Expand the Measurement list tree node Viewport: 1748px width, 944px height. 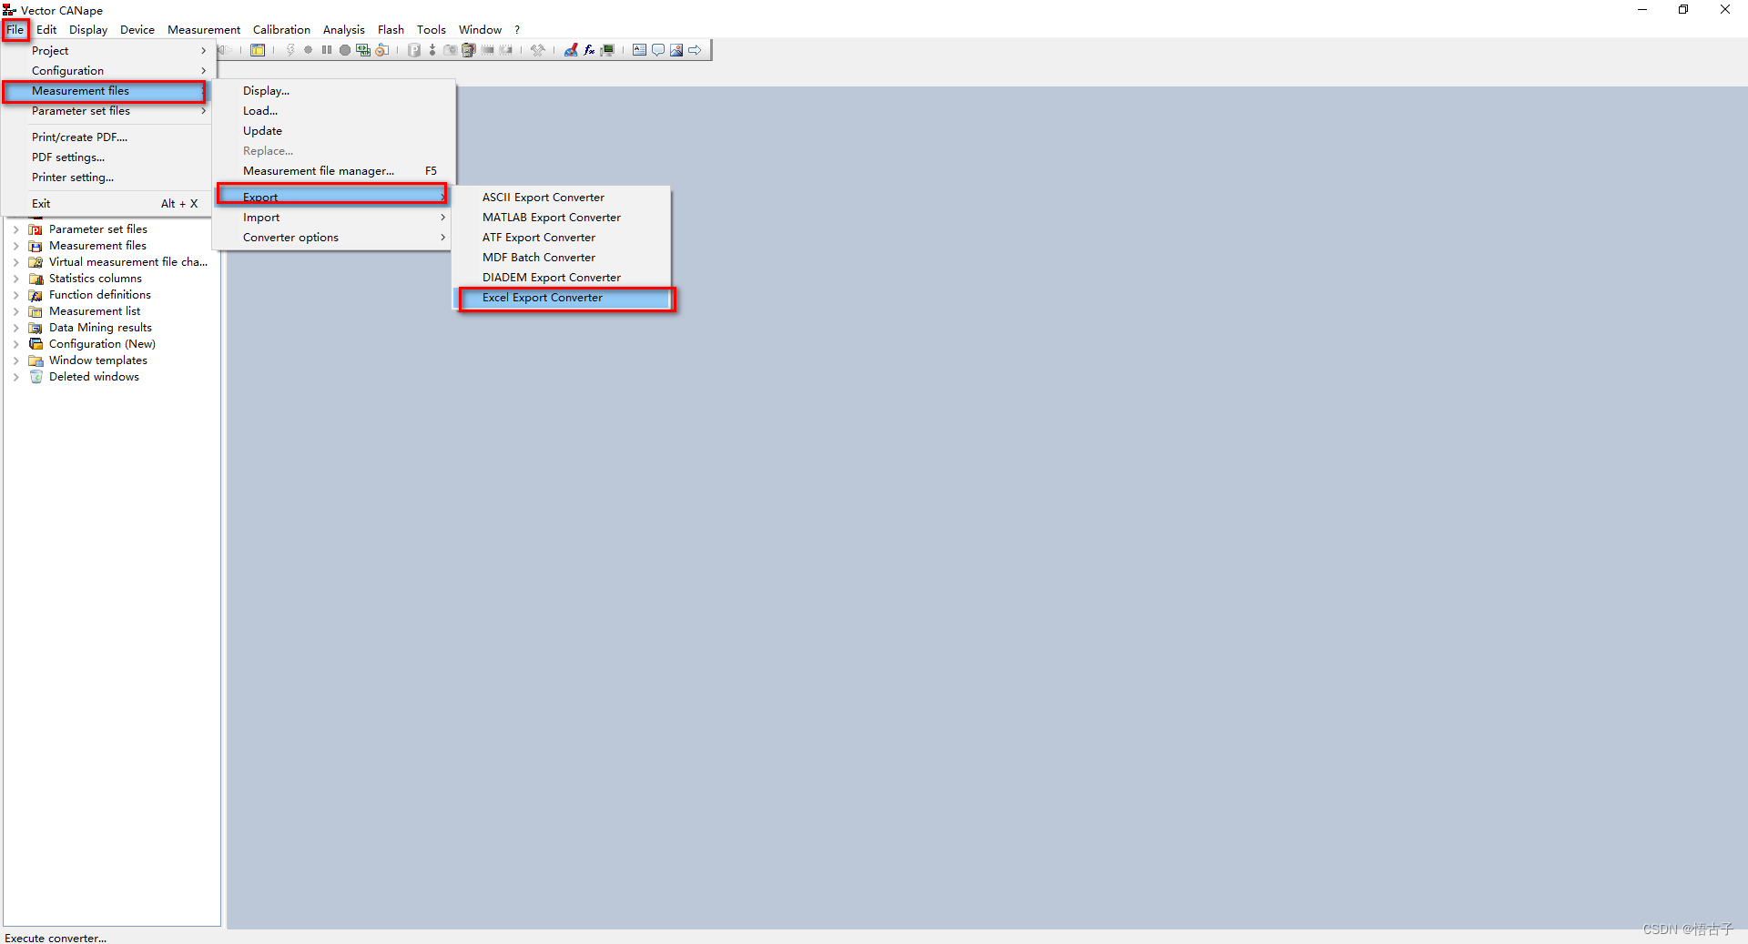(16, 311)
